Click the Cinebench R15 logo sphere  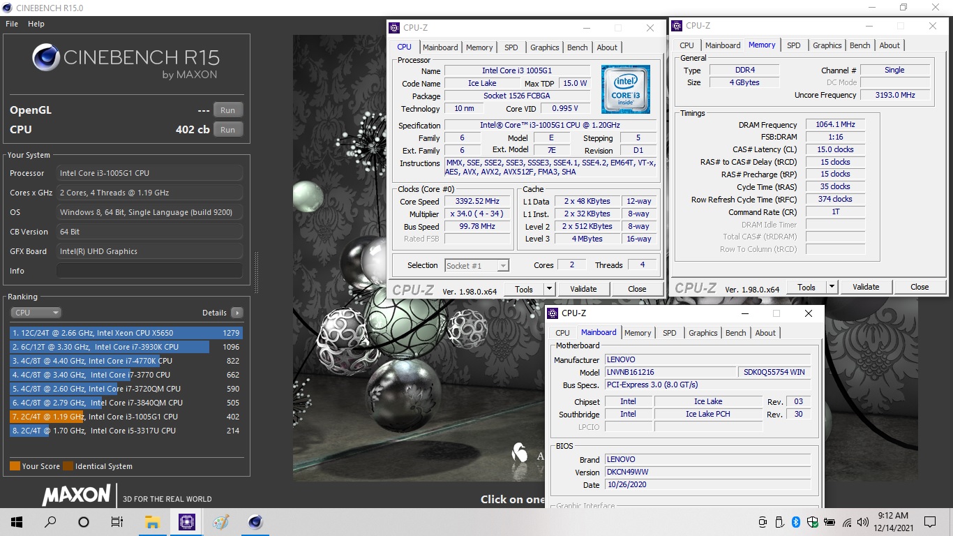[45, 57]
